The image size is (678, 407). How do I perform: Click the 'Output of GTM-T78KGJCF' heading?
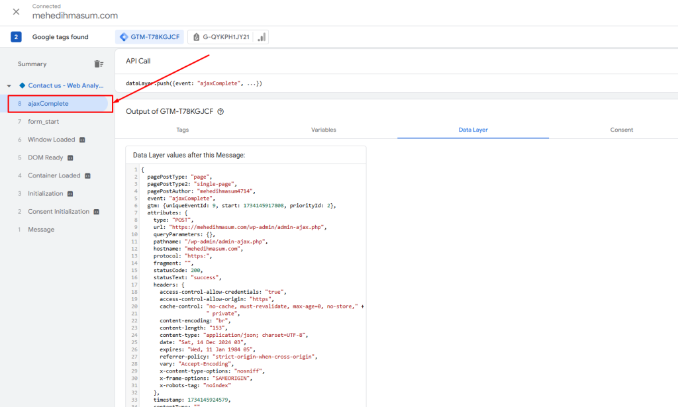[x=169, y=111]
